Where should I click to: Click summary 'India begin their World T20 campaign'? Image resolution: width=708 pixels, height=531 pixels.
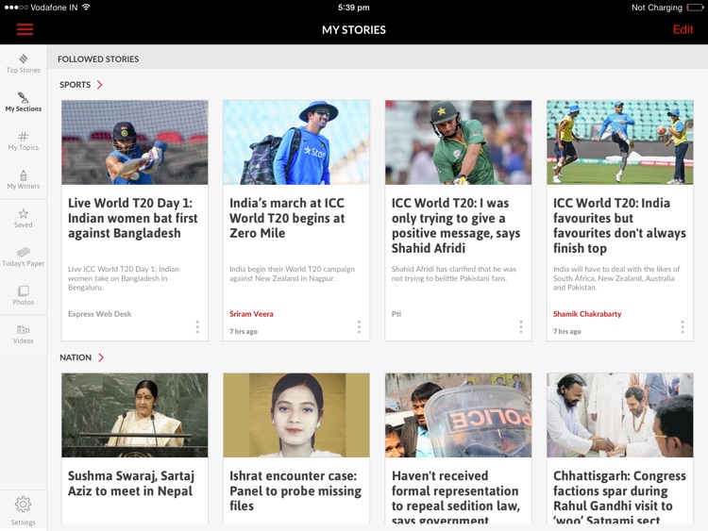(292, 274)
